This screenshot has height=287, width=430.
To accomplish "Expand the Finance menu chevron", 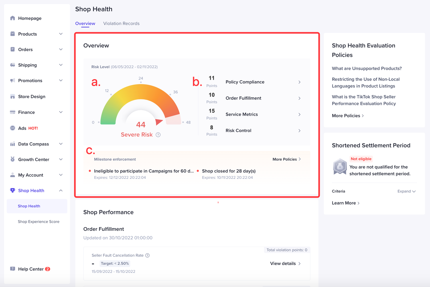I will tap(61, 112).
